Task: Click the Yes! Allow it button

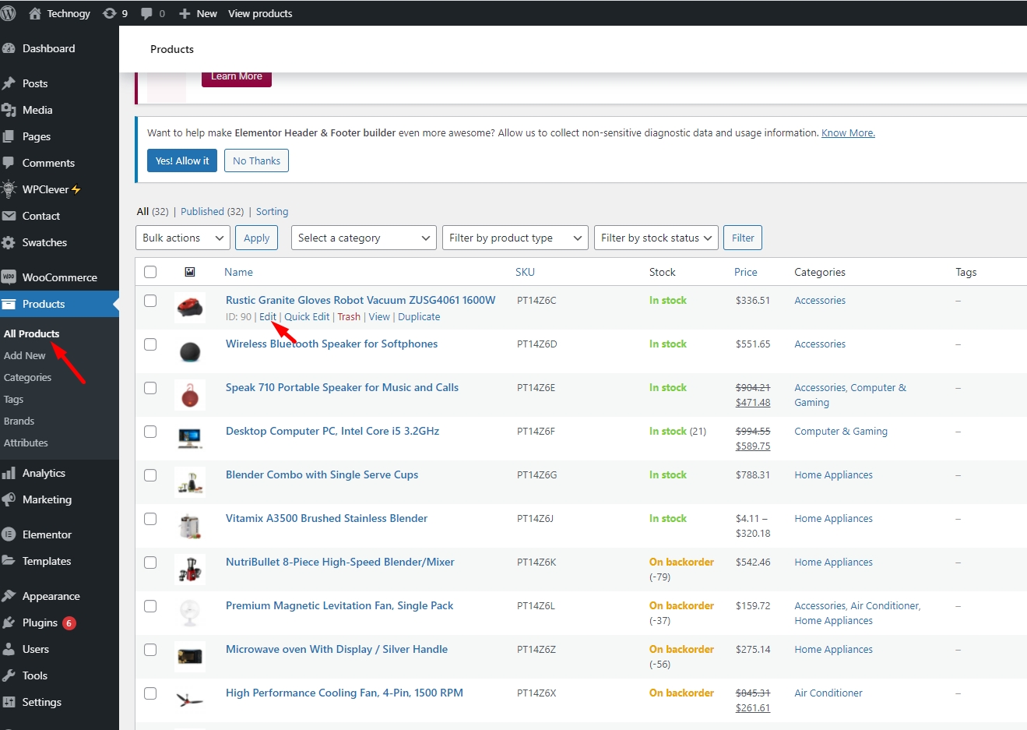Action: [182, 160]
